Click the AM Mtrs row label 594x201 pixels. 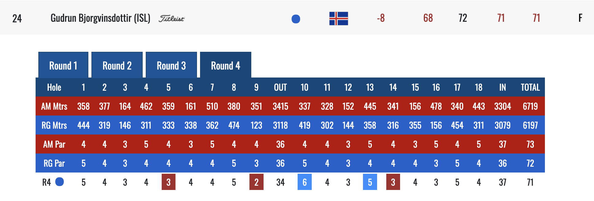pos(54,107)
